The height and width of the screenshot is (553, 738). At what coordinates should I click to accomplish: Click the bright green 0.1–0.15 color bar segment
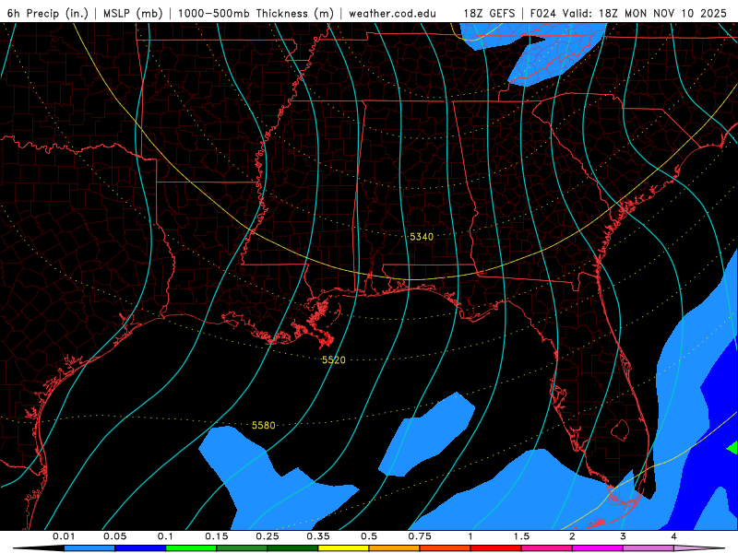coord(191,548)
